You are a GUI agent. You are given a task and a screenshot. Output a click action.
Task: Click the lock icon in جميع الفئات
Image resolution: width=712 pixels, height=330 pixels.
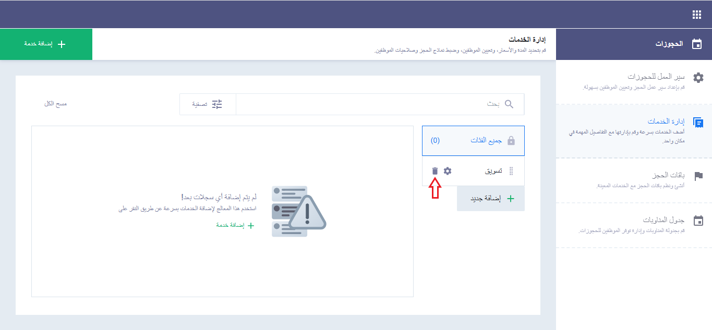(x=511, y=141)
